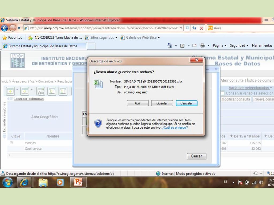The height and width of the screenshot is (205, 274).
Task: Click the Cancelar button
Action: coord(187,103)
